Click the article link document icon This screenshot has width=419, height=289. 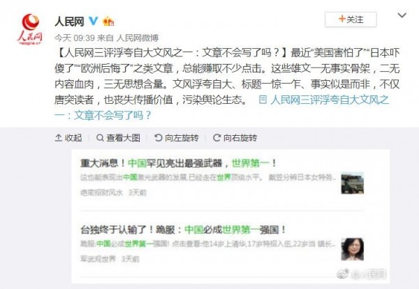[x=263, y=100]
